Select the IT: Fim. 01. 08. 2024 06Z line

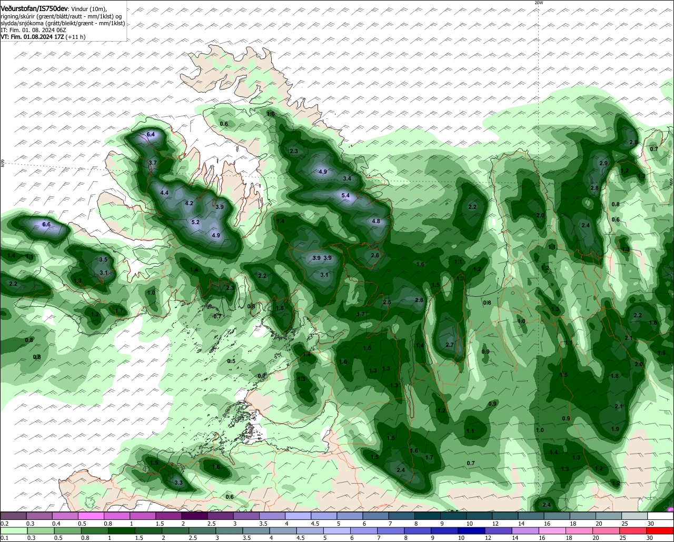point(33,30)
